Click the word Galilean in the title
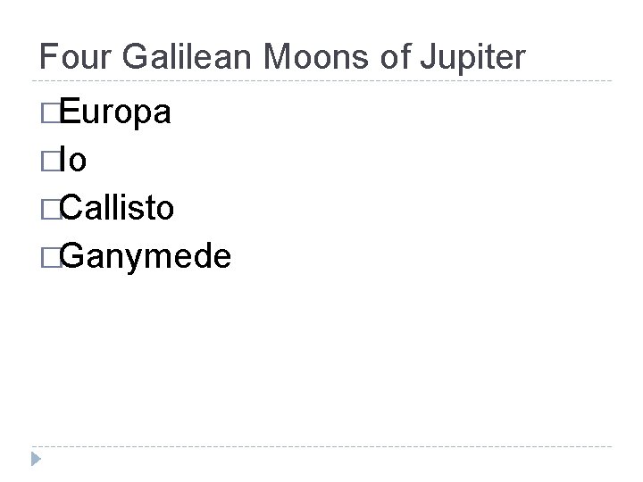Viewport: 643px width, 482px height. click(187, 56)
